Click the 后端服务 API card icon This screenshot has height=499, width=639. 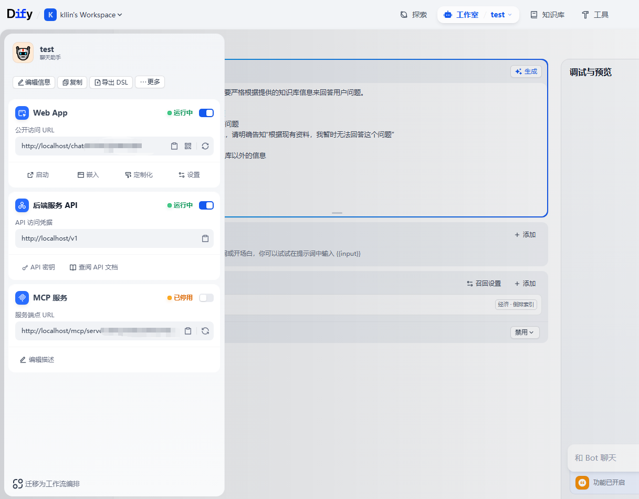point(22,205)
